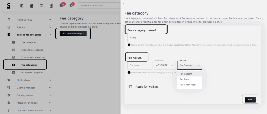
Task: Select Per Room option in dropdown
Action: pos(185,79)
